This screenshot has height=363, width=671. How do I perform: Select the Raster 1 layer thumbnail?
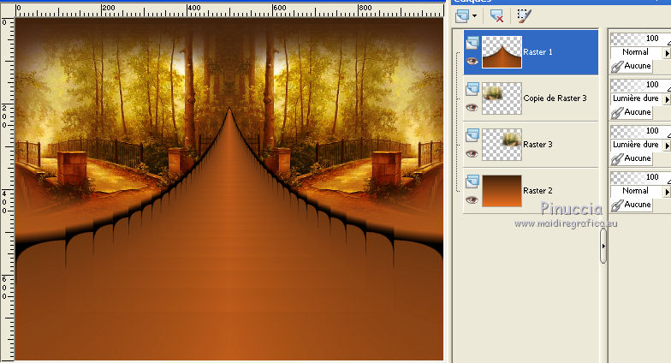[x=502, y=52]
